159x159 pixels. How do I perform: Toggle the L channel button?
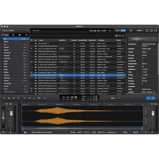tap(149, 98)
